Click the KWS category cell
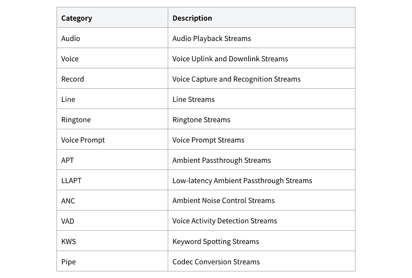This screenshot has height=278, width=412. (112, 241)
